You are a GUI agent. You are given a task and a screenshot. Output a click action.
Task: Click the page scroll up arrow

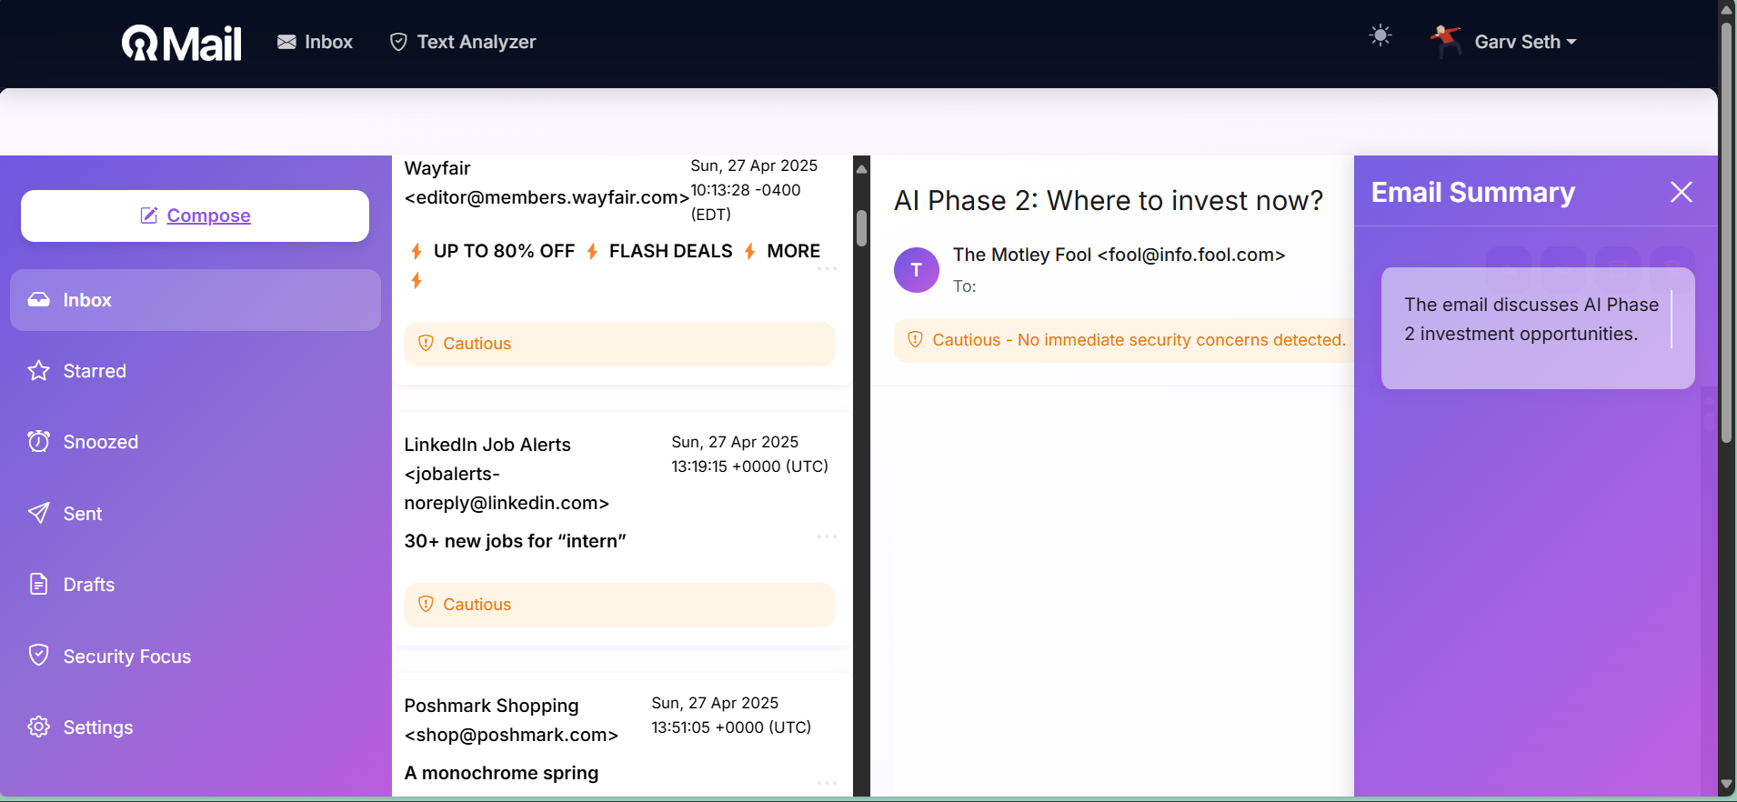pos(1727,9)
